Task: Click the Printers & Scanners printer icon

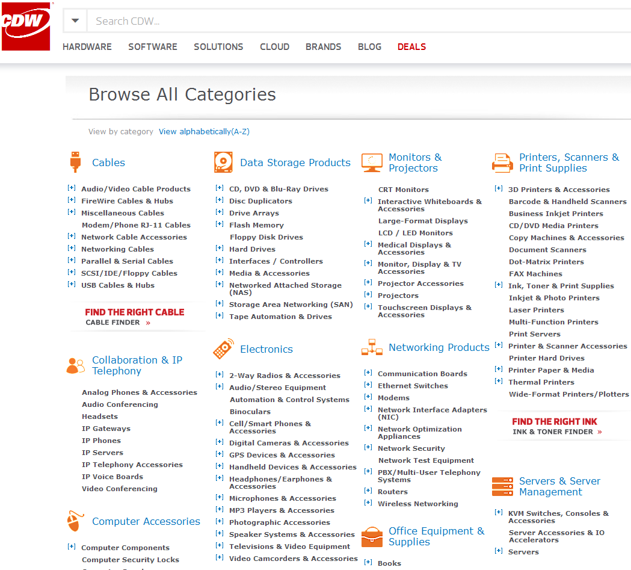Action: 502,163
